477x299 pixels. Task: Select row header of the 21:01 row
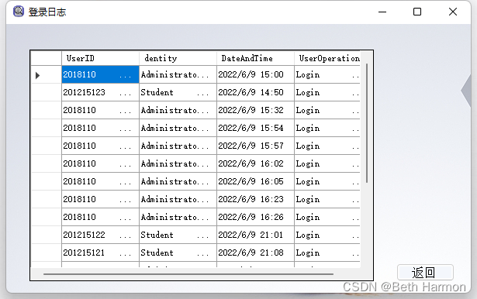tap(47, 235)
